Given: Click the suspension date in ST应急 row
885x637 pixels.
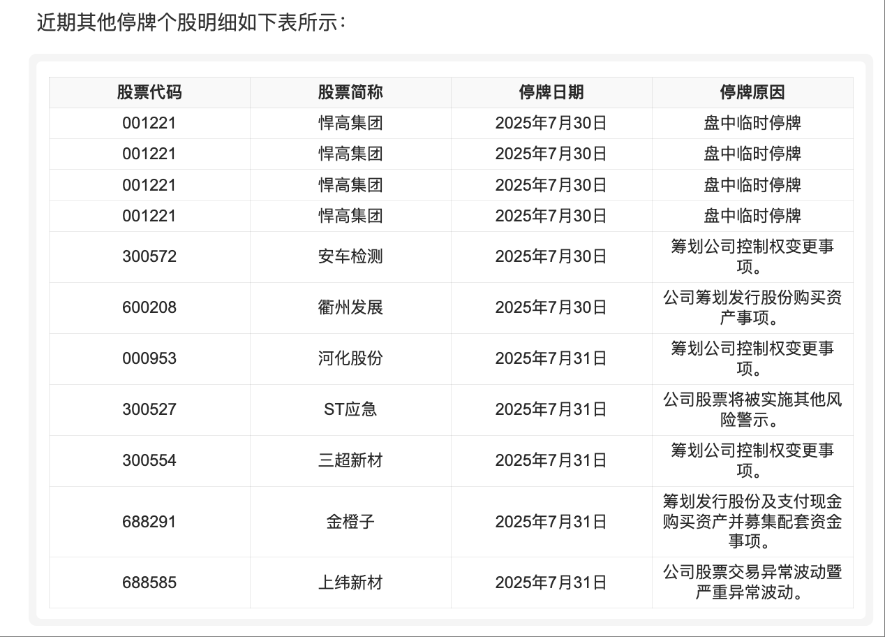Looking at the screenshot, I should (551, 410).
